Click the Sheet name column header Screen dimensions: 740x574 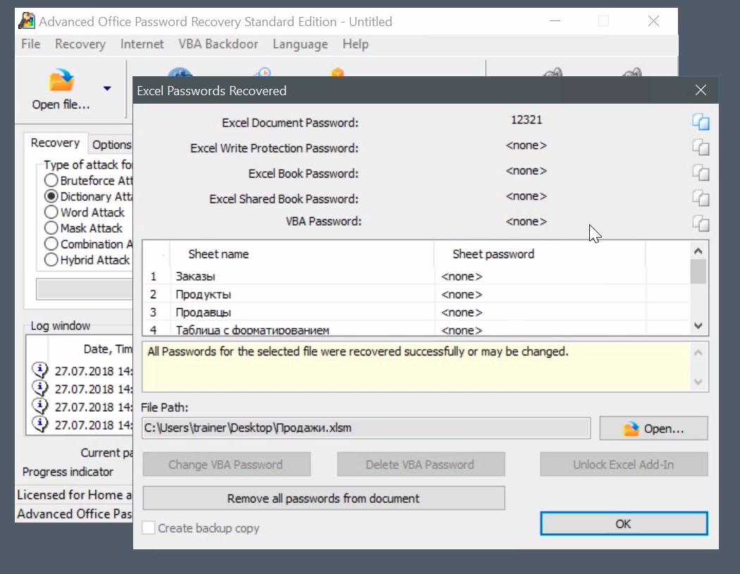[x=302, y=254]
